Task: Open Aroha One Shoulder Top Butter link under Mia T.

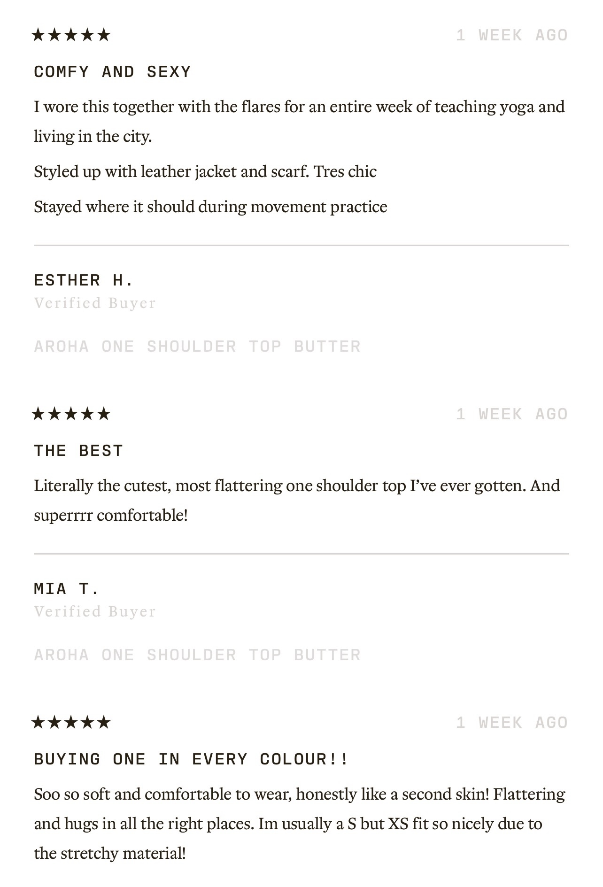Action: [197, 655]
